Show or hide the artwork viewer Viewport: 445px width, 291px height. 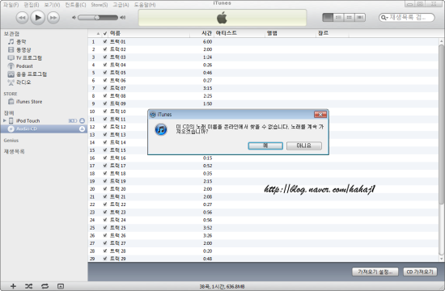tap(61, 286)
